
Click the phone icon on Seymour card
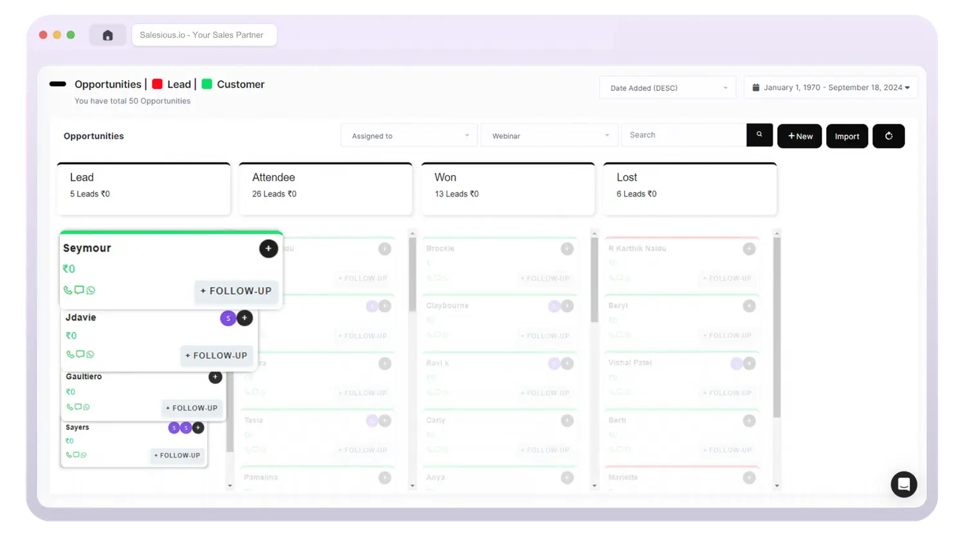coord(68,290)
